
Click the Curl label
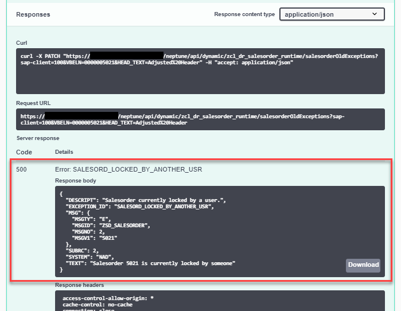(x=21, y=43)
